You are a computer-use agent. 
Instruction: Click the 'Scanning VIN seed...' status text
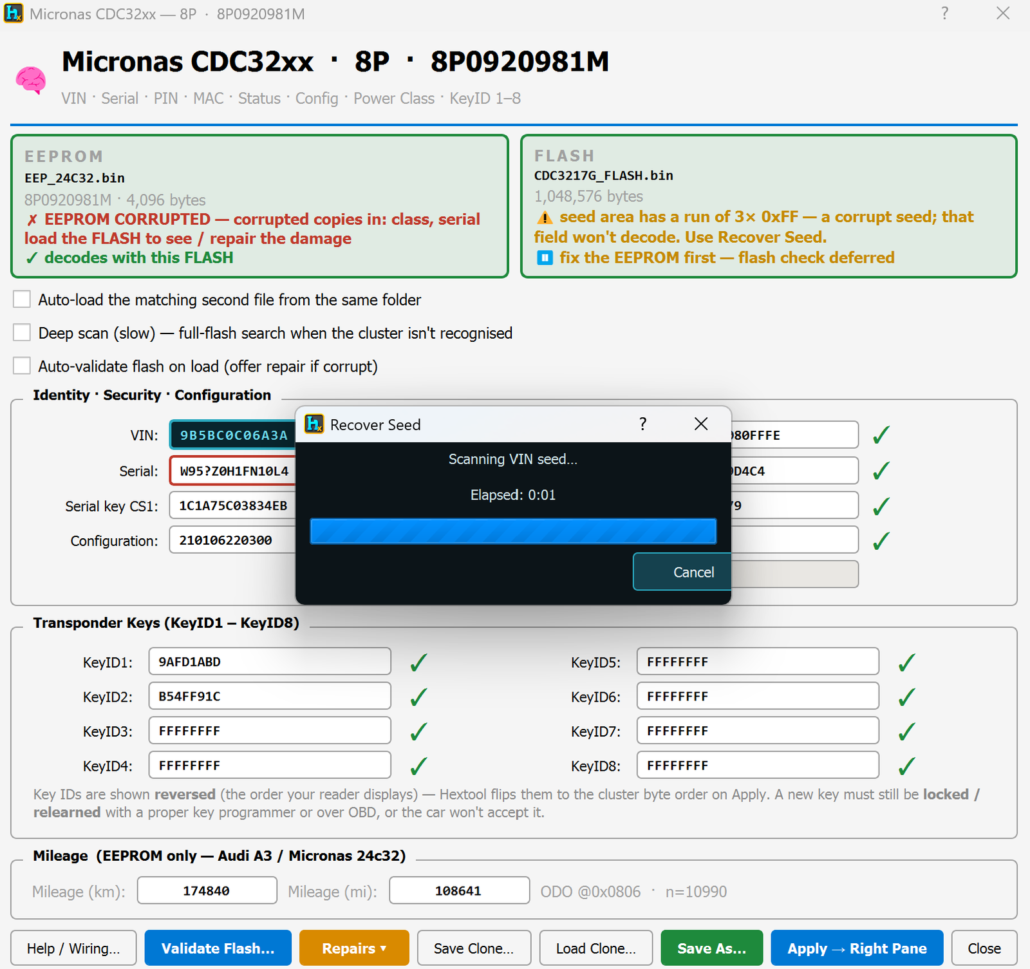point(513,459)
